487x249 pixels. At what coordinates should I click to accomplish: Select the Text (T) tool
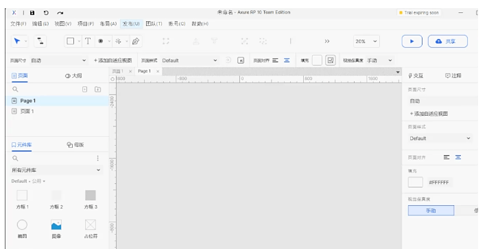[88, 41]
